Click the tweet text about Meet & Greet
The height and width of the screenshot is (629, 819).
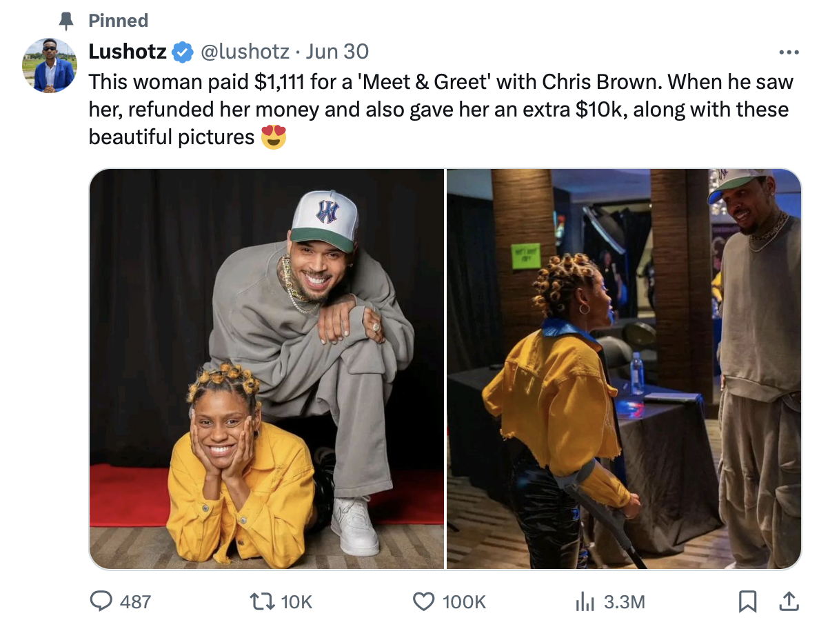[441, 110]
